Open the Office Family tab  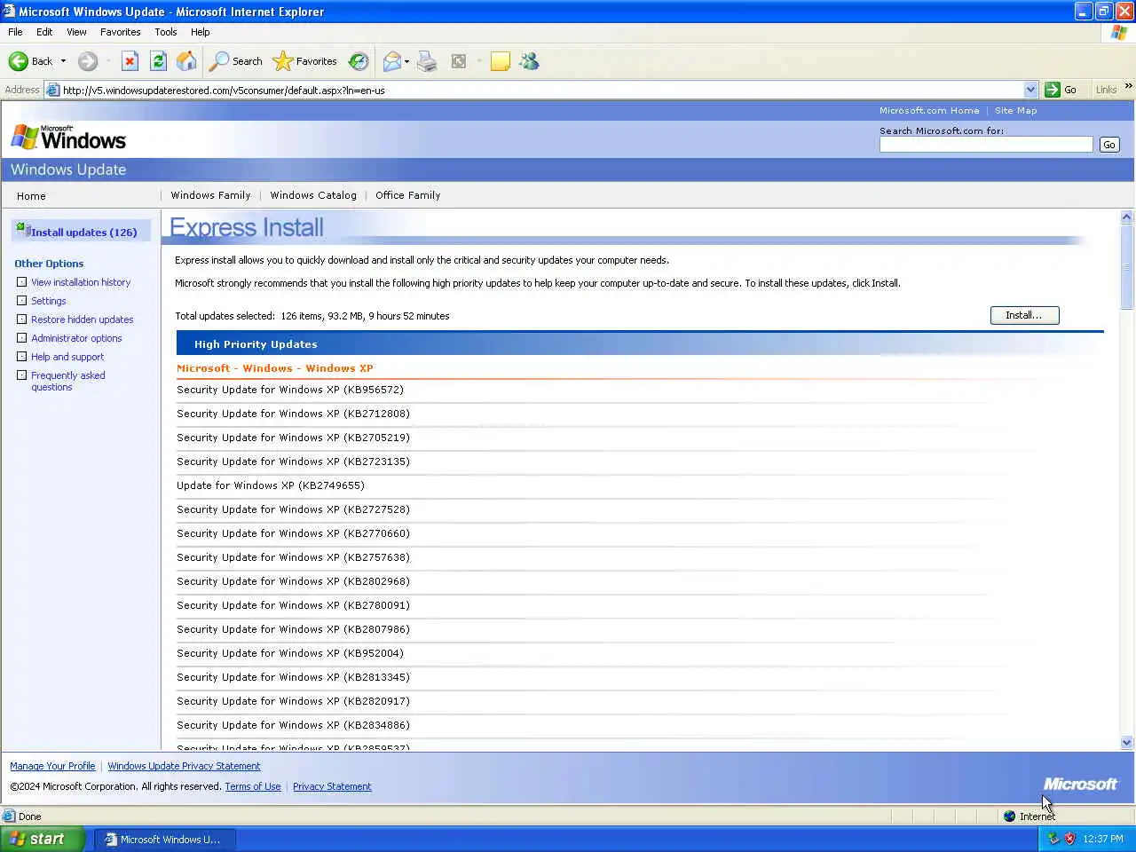(407, 195)
